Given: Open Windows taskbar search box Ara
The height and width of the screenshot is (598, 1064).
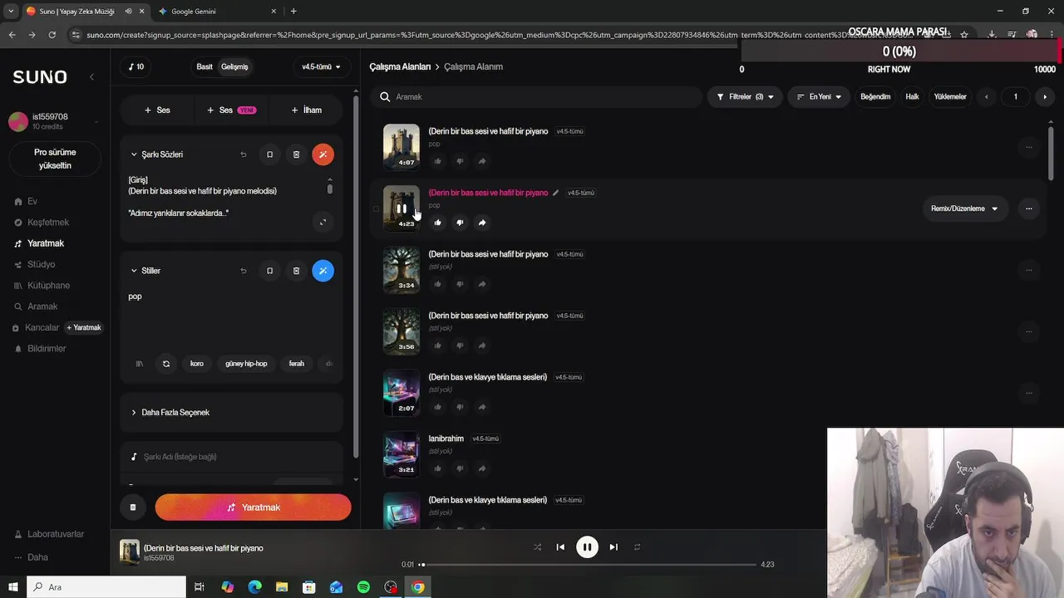Looking at the screenshot, I should click(x=107, y=587).
